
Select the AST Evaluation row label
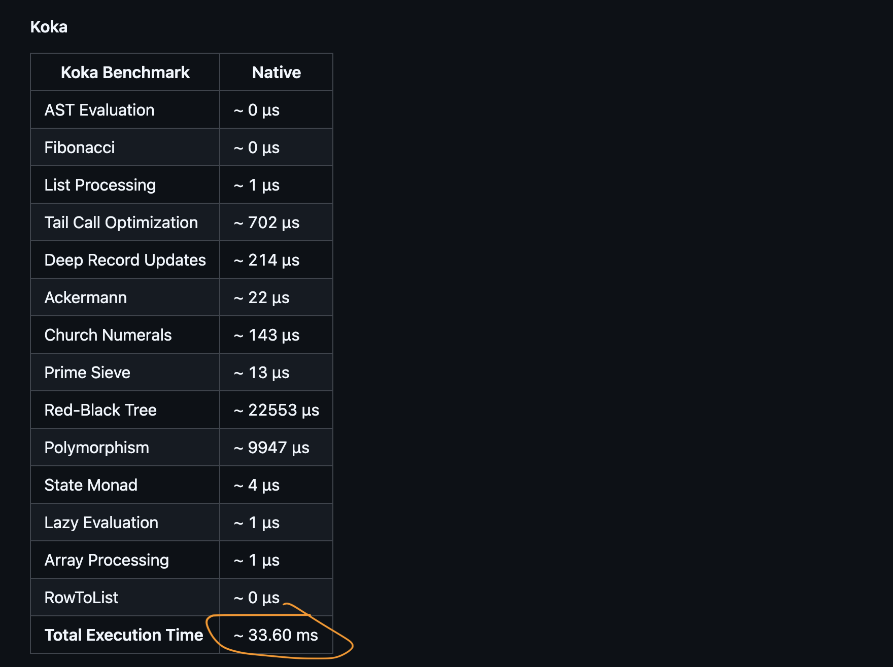[x=99, y=110]
